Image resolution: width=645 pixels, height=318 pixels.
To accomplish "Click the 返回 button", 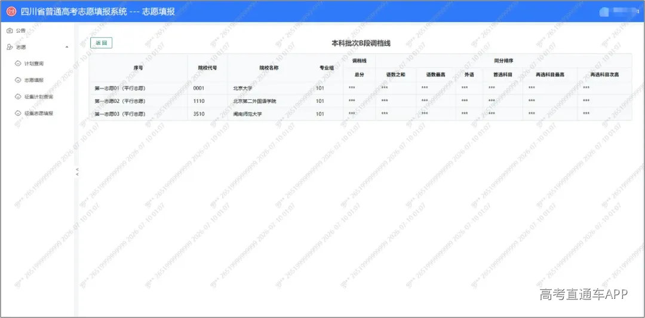I will pyautogui.click(x=101, y=43).
